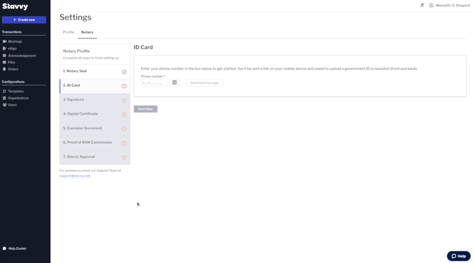Click the Next Step button
This screenshot has height=263, width=474.
tap(146, 109)
